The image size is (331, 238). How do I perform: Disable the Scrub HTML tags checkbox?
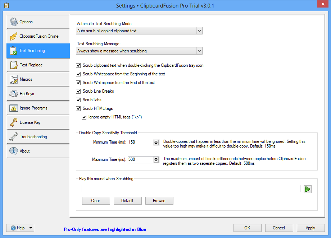pyautogui.click(x=78, y=109)
